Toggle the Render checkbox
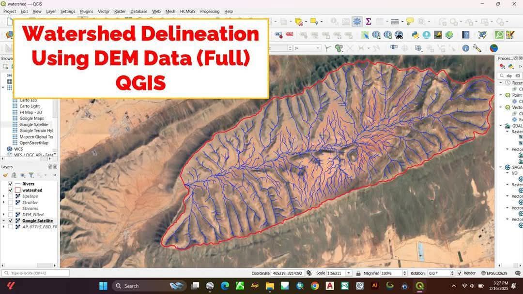This screenshot has width=523, height=294. 460,273
